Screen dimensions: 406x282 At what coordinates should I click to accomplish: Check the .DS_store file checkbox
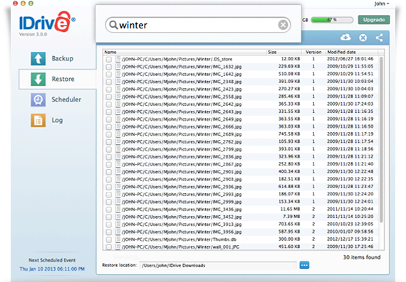tap(109, 60)
